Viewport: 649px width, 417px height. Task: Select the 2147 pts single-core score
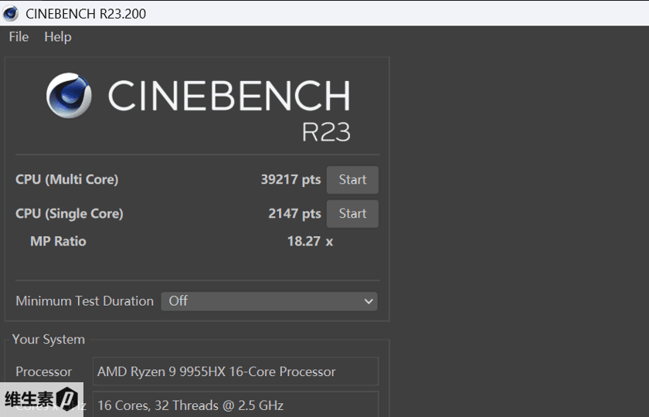[x=294, y=214]
